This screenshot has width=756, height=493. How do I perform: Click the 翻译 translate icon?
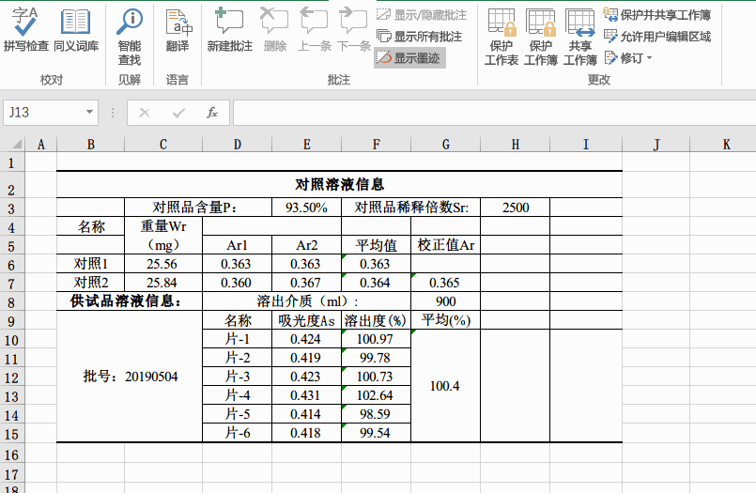point(177,29)
